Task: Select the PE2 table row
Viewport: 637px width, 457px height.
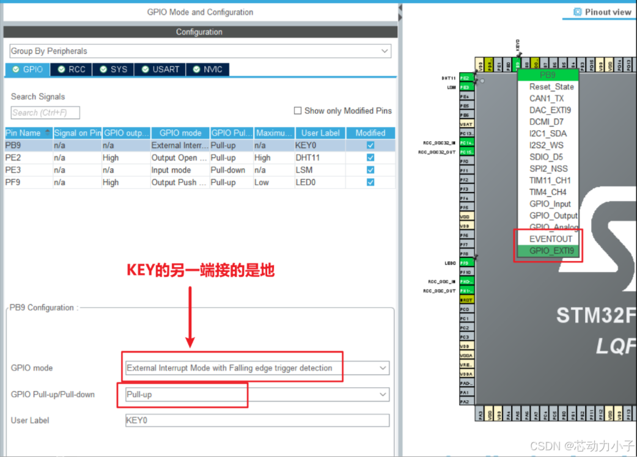Action: coord(200,158)
